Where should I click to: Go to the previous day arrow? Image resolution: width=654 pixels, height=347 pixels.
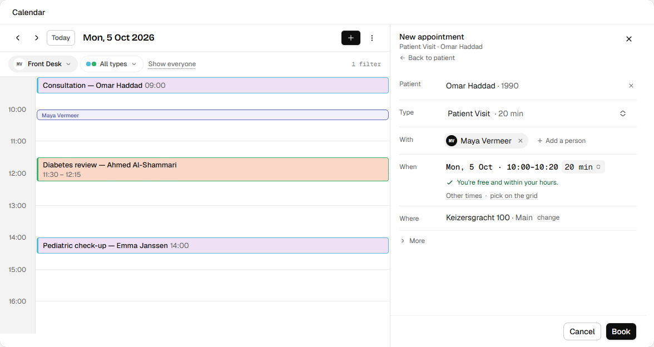point(18,38)
